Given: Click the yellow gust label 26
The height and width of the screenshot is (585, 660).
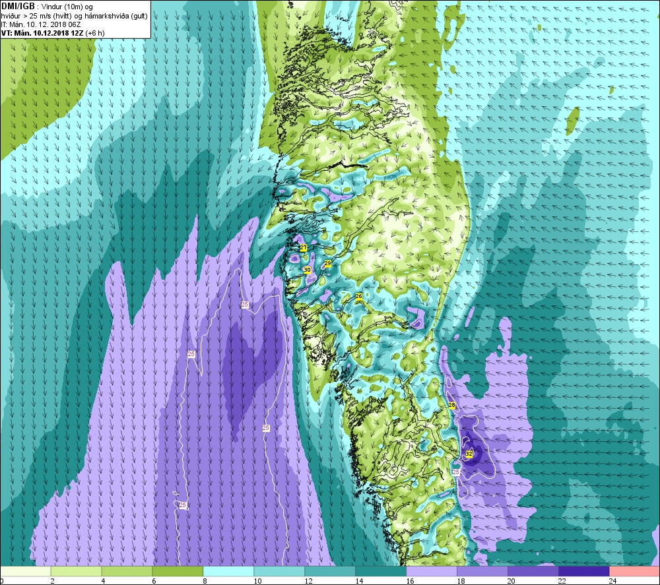Looking at the screenshot, I should click(x=358, y=296).
